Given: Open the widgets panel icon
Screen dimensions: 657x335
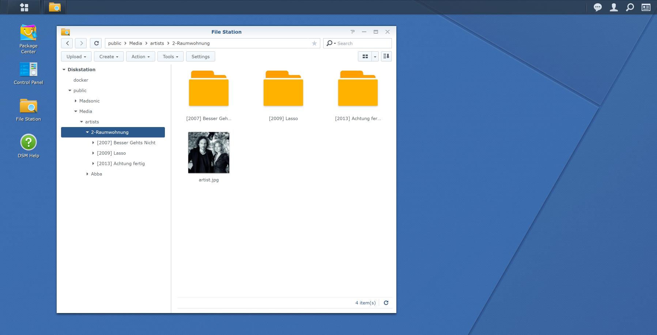Looking at the screenshot, I should [646, 7].
